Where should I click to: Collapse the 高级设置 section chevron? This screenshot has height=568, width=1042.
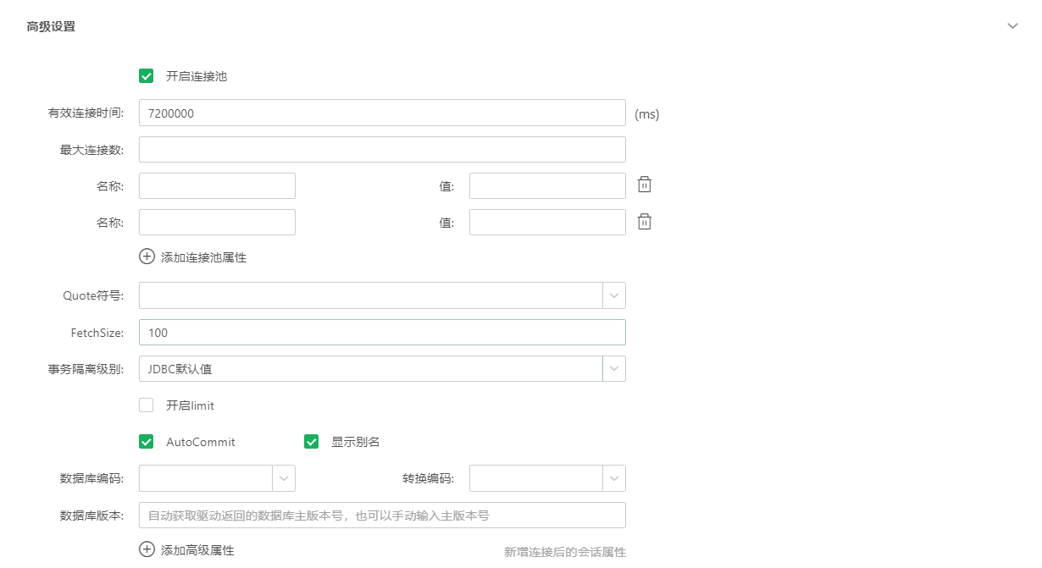point(1012,26)
